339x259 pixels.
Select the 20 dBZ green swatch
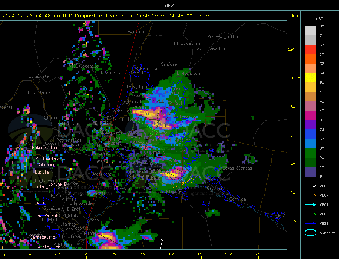(x=310, y=153)
